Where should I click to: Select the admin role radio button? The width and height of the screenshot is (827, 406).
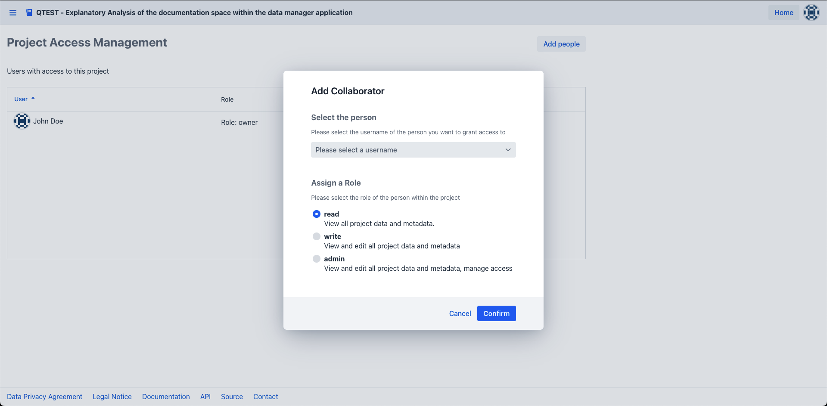pos(317,259)
